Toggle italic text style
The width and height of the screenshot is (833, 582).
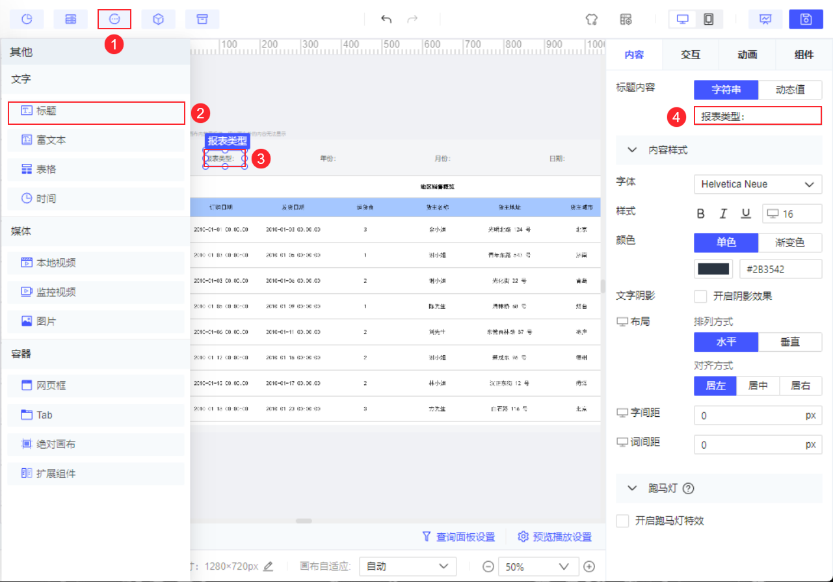tap(723, 213)
